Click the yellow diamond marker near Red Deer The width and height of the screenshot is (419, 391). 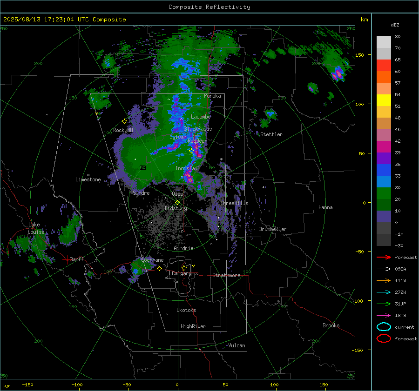[x=191, y=151]
